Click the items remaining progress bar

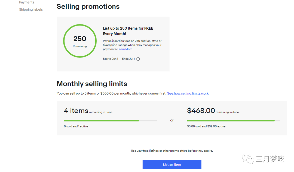(110, 120)
